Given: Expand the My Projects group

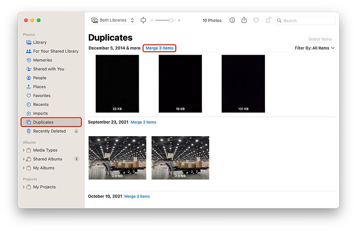Looking at the screenshot, I should 24,187.
